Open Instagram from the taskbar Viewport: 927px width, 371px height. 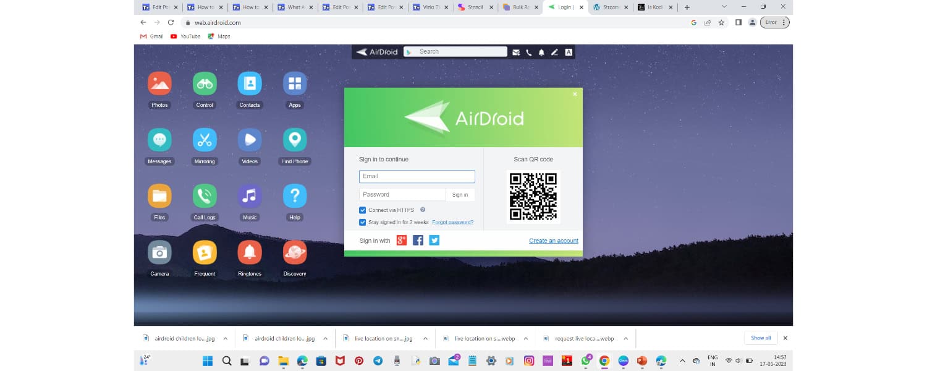pos(529,360)
